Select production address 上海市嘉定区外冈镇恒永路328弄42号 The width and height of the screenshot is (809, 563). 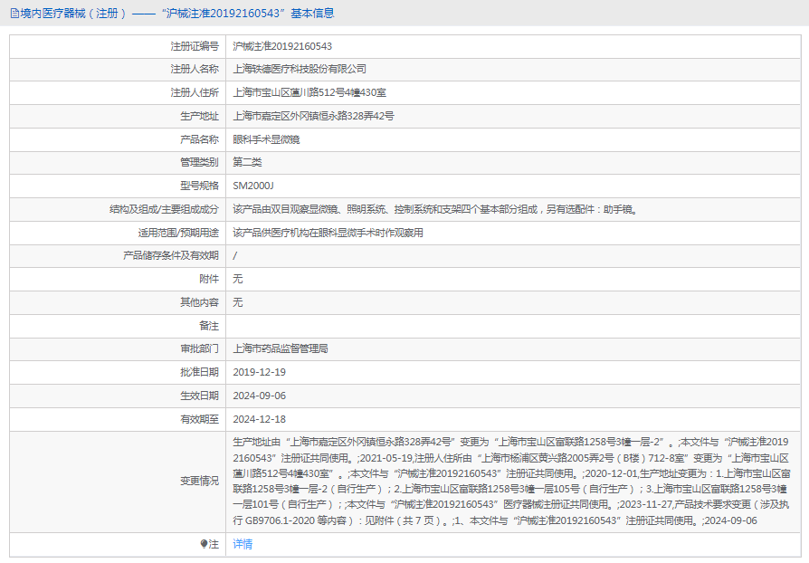pyautogui.click(x=313, y=116)
